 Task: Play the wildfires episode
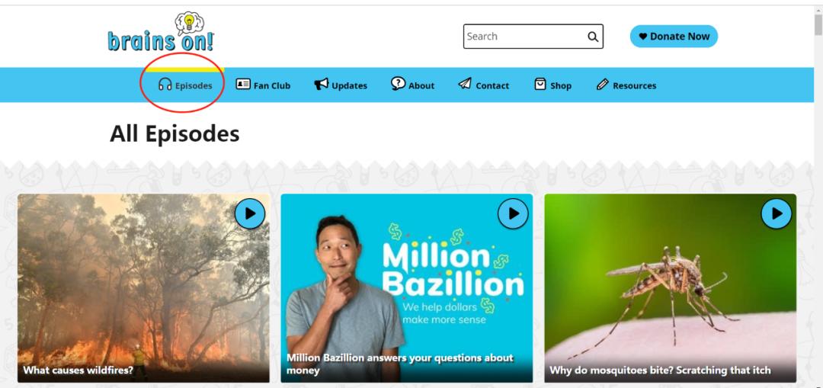pos(250,213)
